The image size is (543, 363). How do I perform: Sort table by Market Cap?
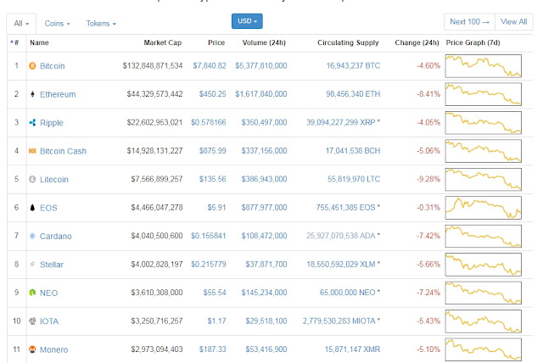(x=162, y=42)
